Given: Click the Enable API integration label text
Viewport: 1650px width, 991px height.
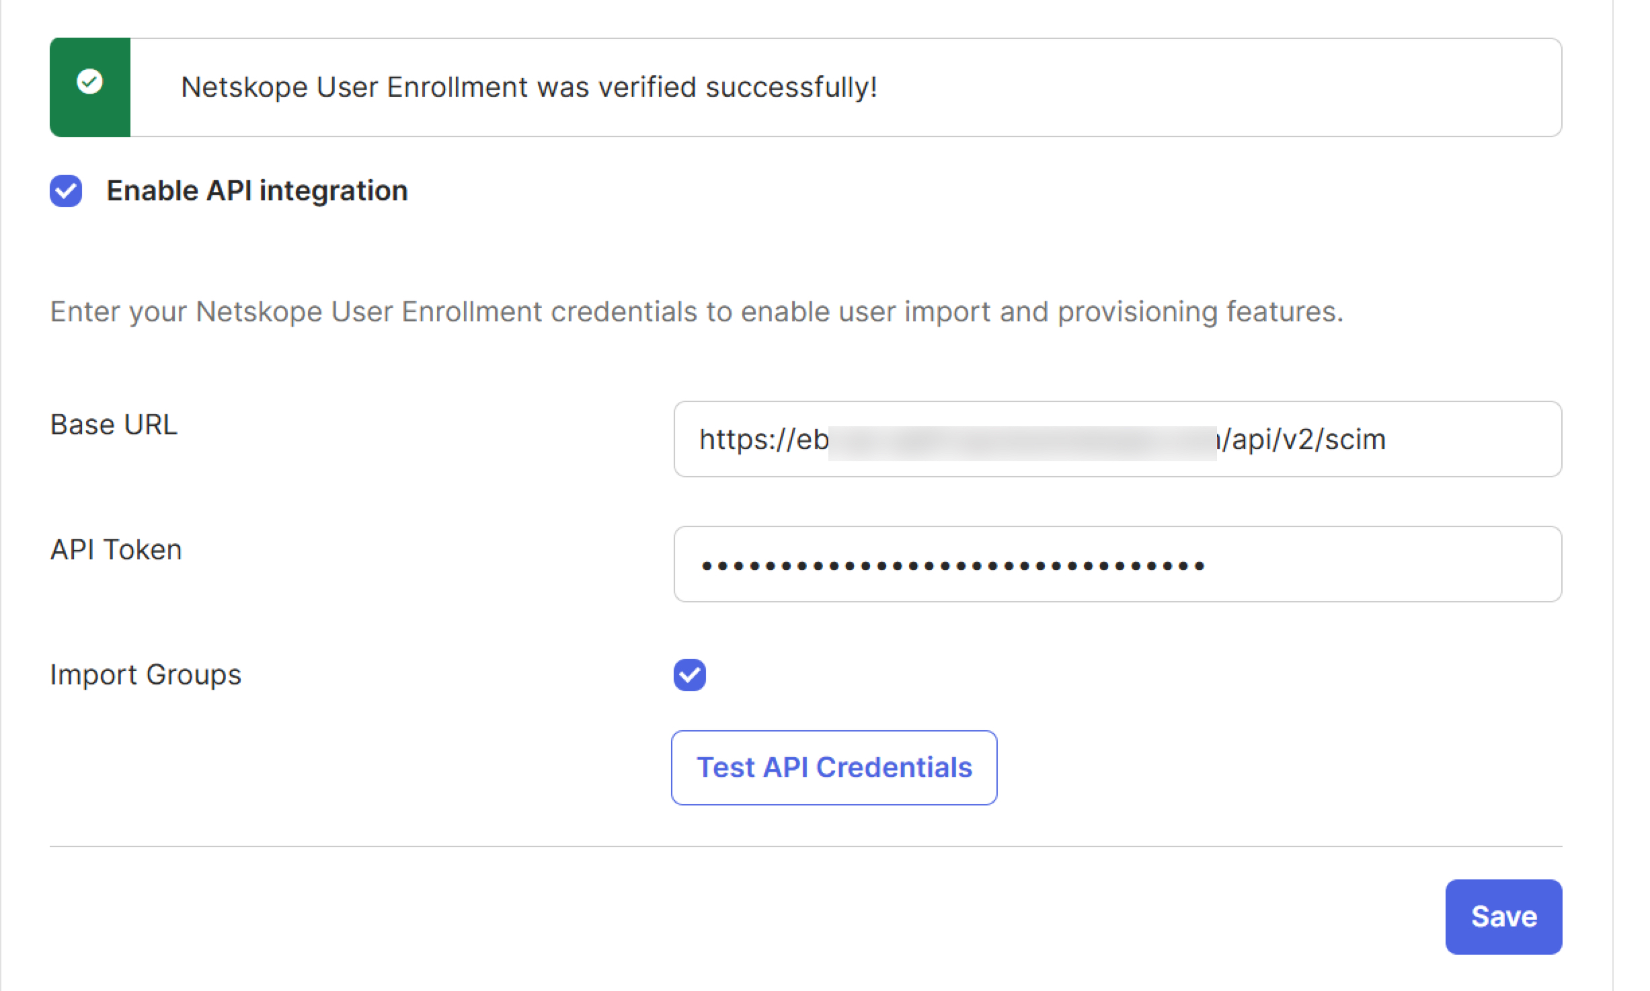Looking at the screenshot, I should [257, 191].
